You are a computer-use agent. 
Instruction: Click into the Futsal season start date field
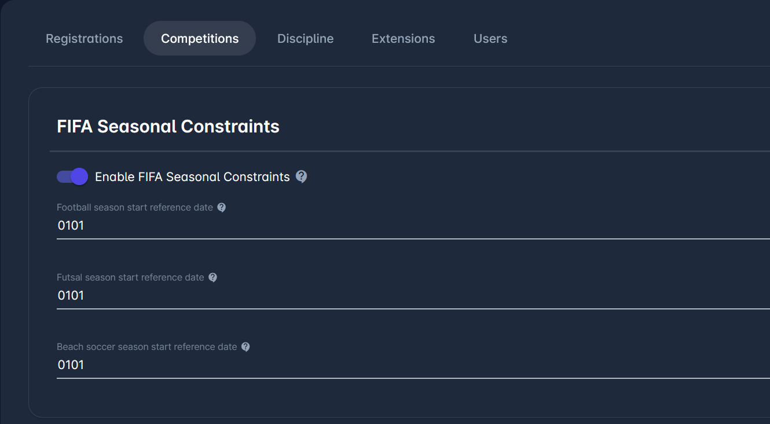[x=405, y=296]
